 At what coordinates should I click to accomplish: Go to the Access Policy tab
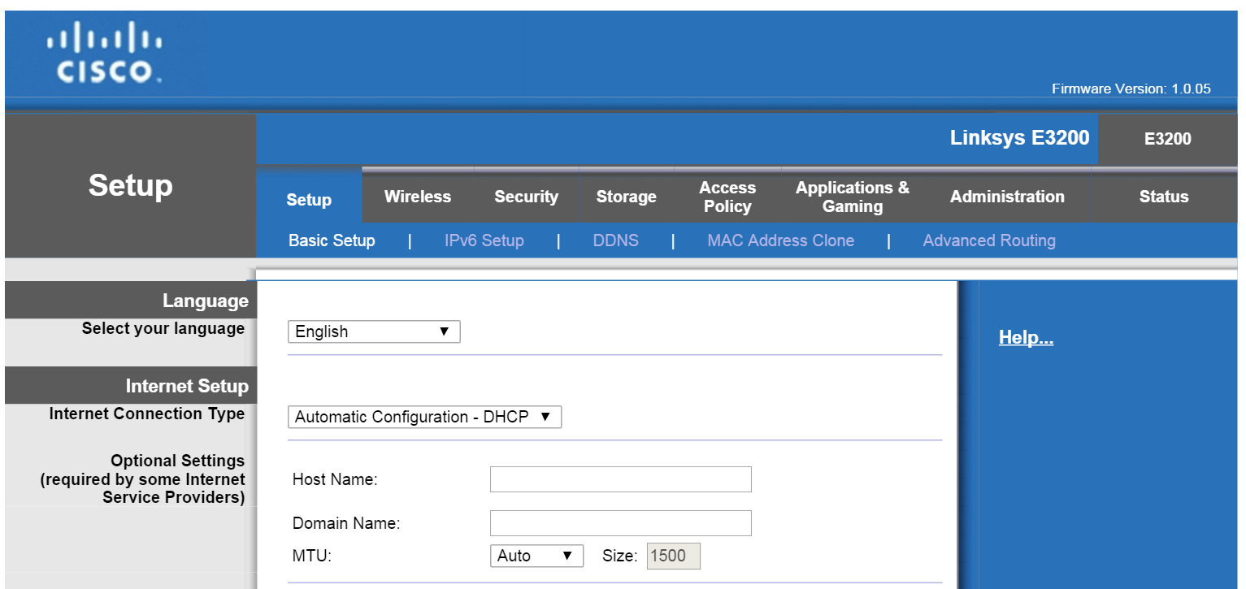coord(727,197)
